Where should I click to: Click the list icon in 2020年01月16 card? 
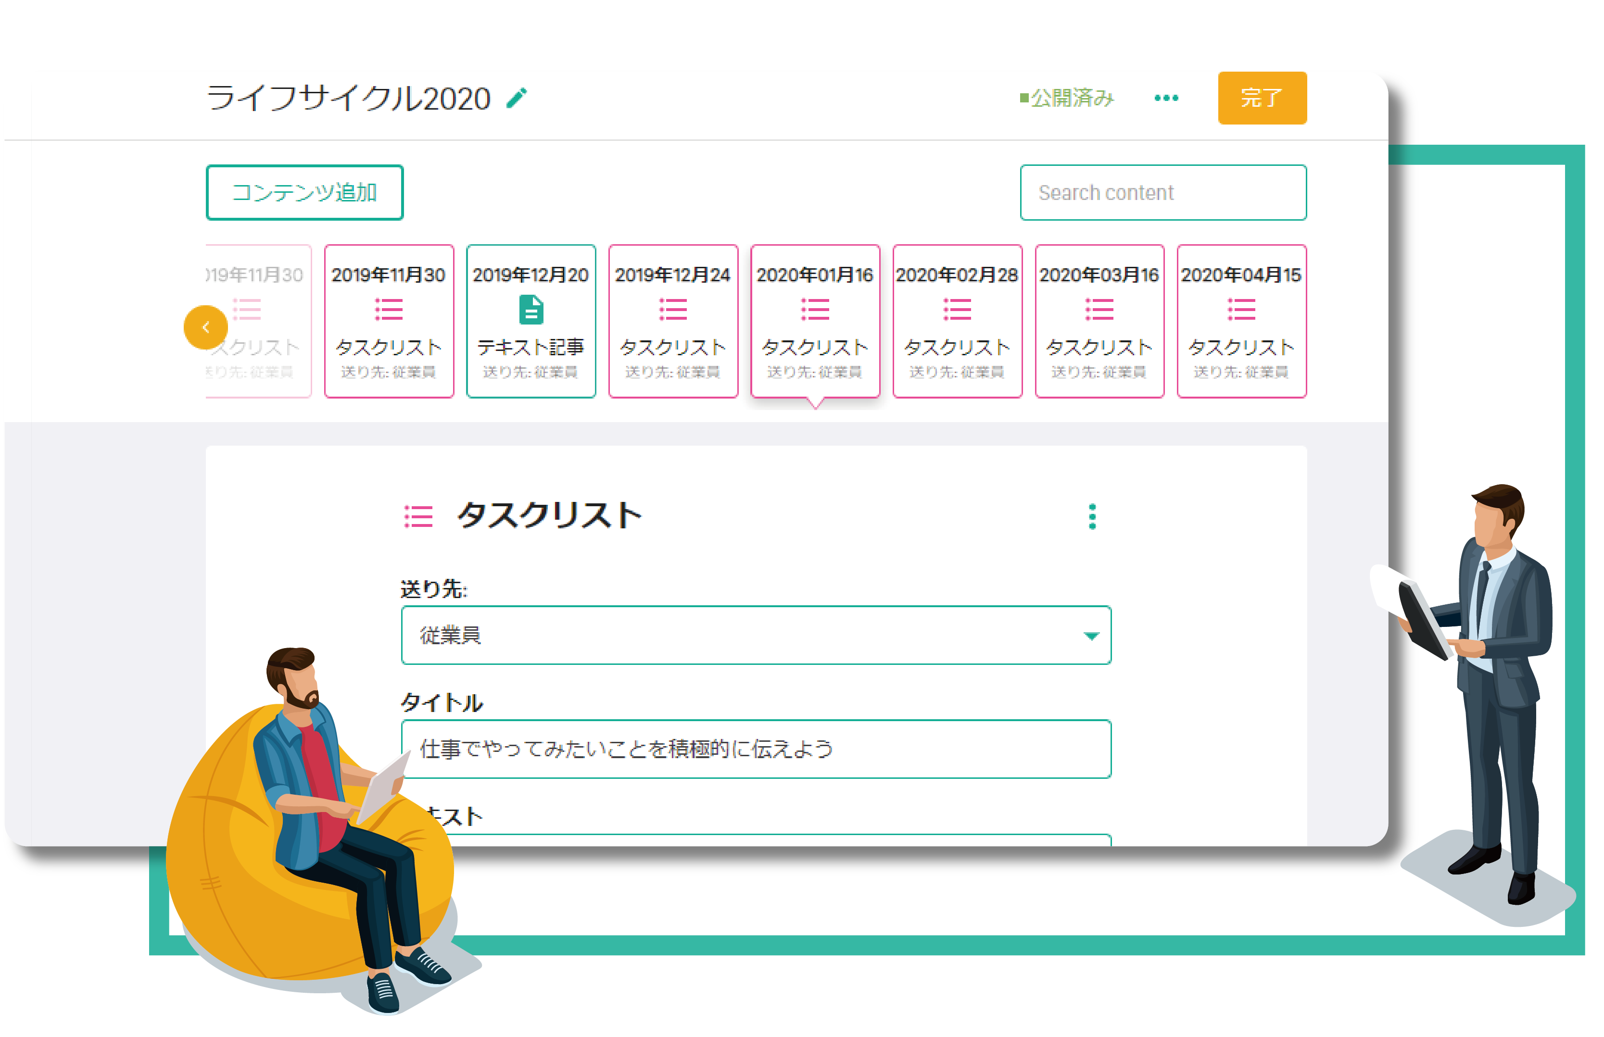(x=814, y=310)
